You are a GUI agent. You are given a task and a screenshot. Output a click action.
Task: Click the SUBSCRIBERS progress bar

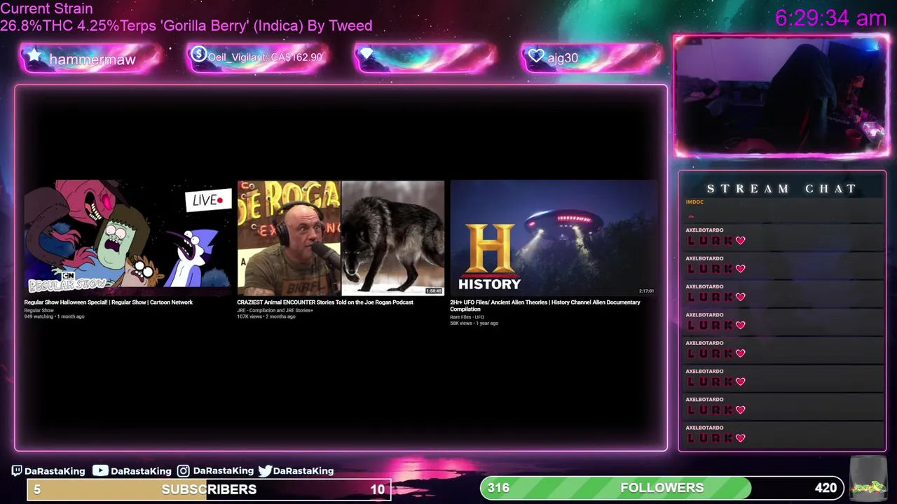coord(209,489)
